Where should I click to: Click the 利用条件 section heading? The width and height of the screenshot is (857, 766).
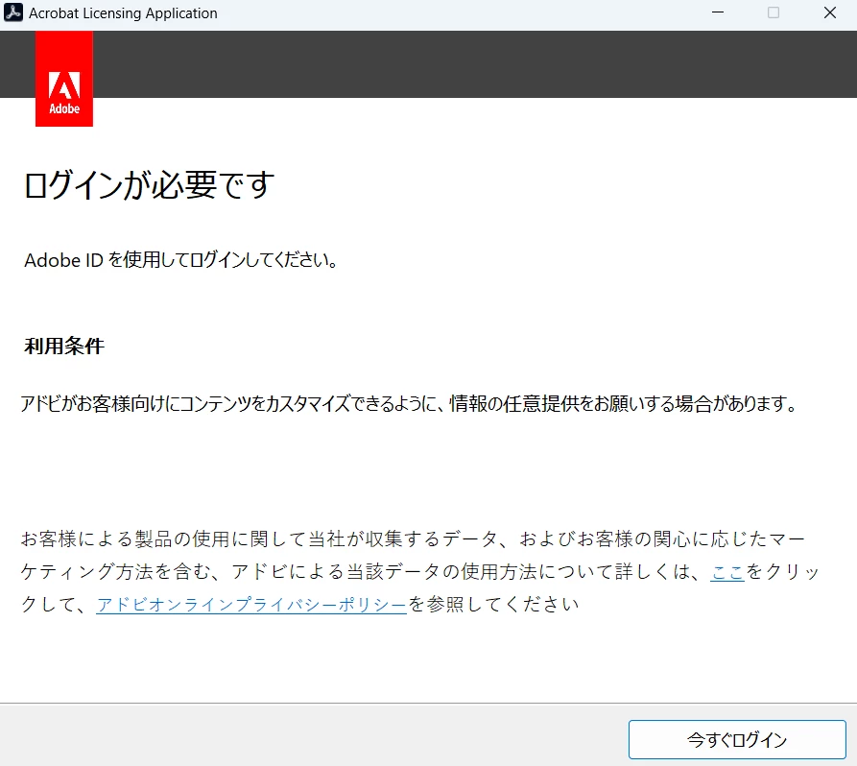pyautogui.click(x=64, y=346)
